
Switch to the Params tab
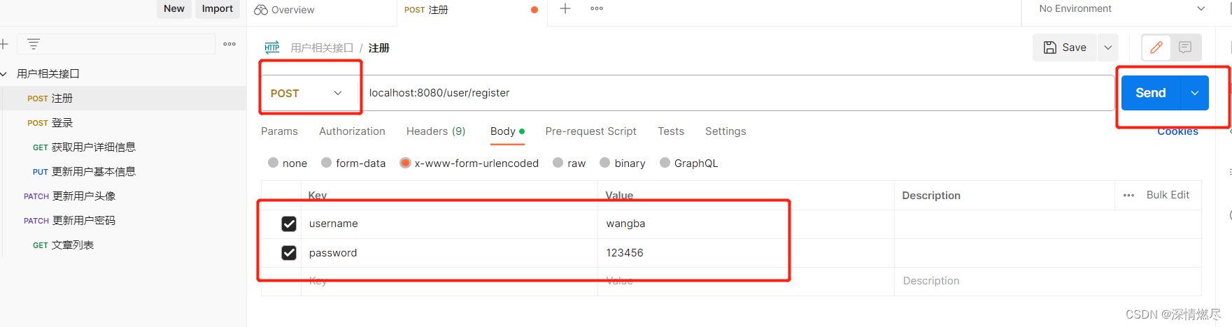279,131
